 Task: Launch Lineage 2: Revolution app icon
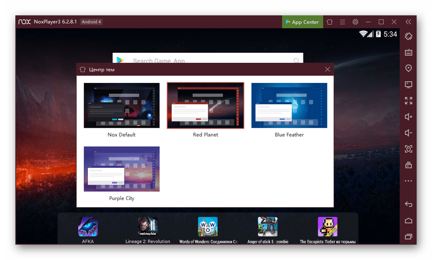tap(148, 227)
